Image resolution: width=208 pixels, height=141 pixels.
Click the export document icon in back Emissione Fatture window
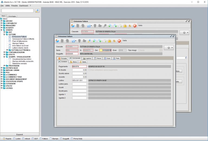point(115,26)
